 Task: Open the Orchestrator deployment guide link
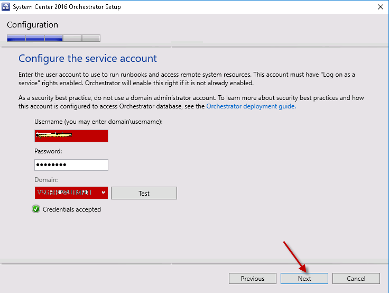pyautogui.click(x=251, y=106)
